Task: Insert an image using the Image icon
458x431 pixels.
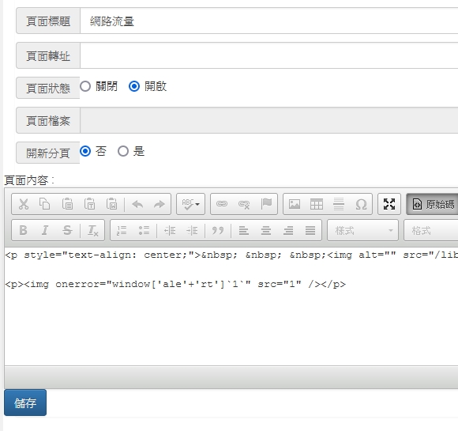Action: (x=294, y=204)
